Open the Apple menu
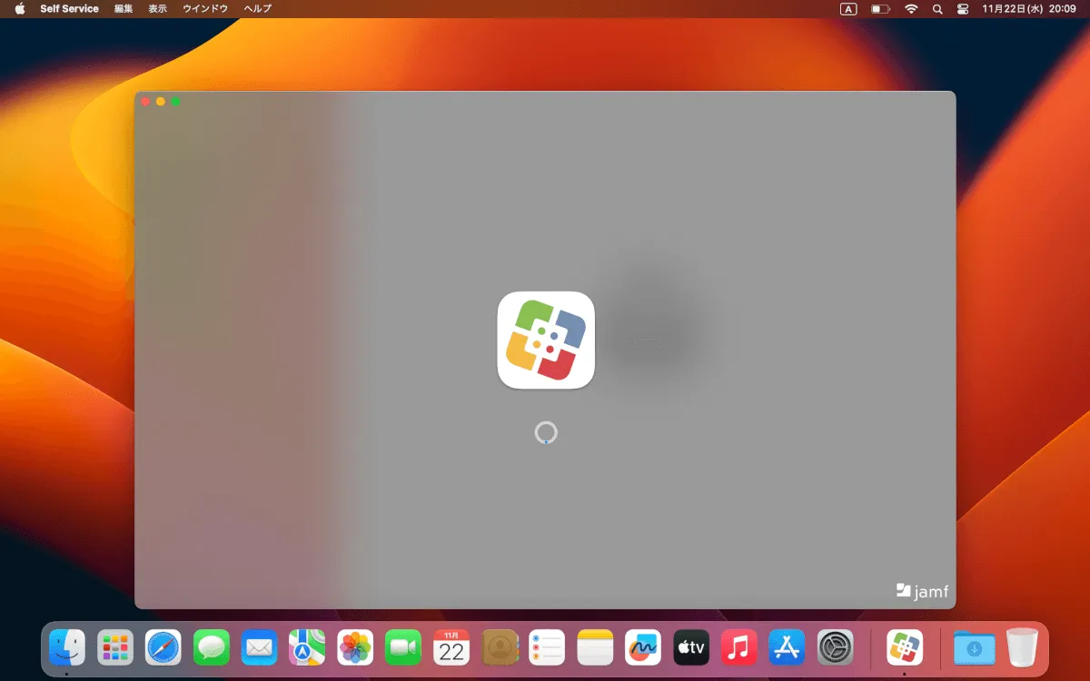This screenshot has width=1090, height=681. point(20,9)
